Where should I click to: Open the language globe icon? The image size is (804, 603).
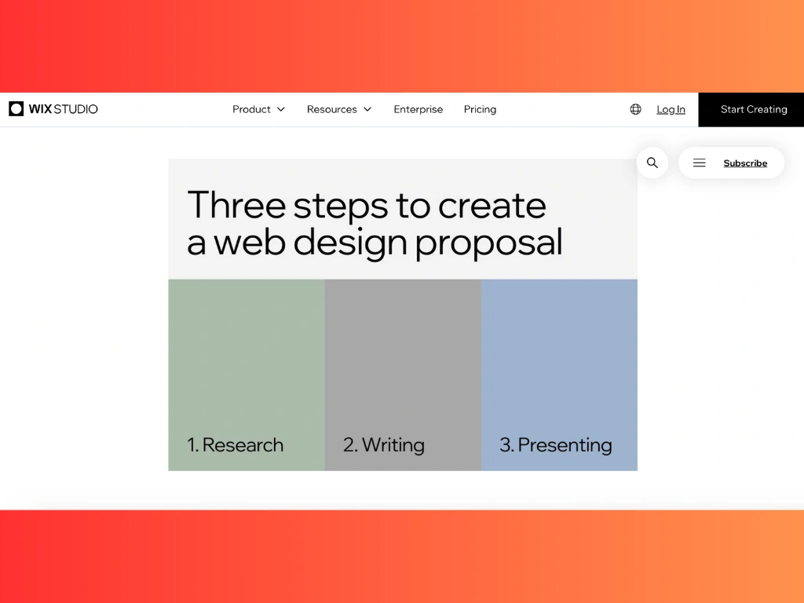point(635,109)
